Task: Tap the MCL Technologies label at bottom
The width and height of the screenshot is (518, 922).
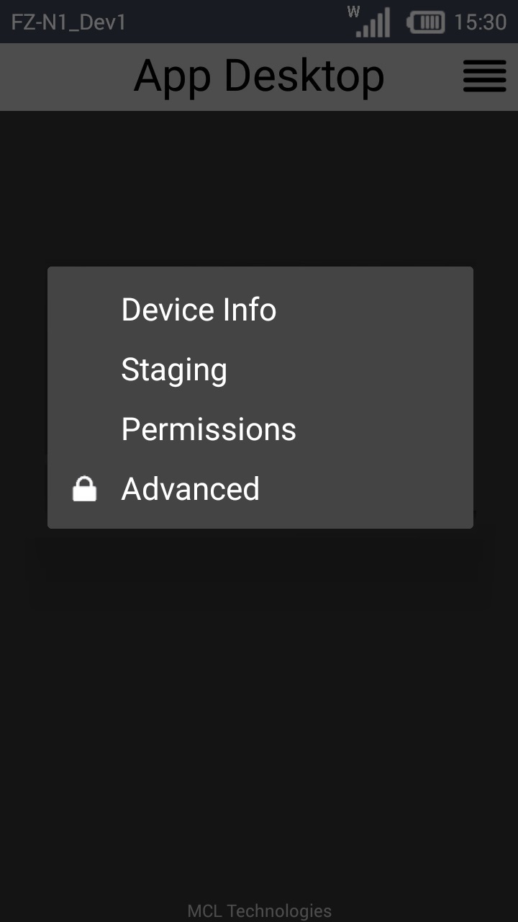Action: click(259, 911)
